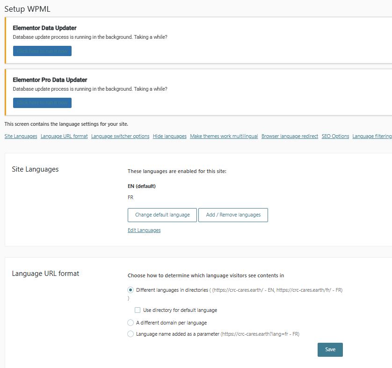This screenshot has height=368, width=392.
Task: Open the Hide languages link
Action: [169, 137]
